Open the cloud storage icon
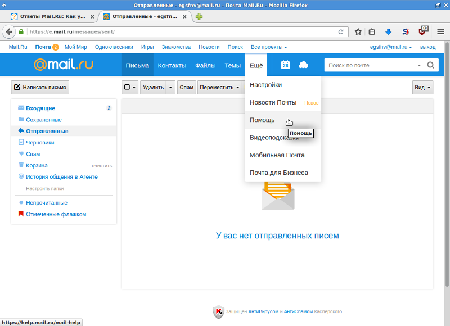450x326 pixels. coord(303,65)
